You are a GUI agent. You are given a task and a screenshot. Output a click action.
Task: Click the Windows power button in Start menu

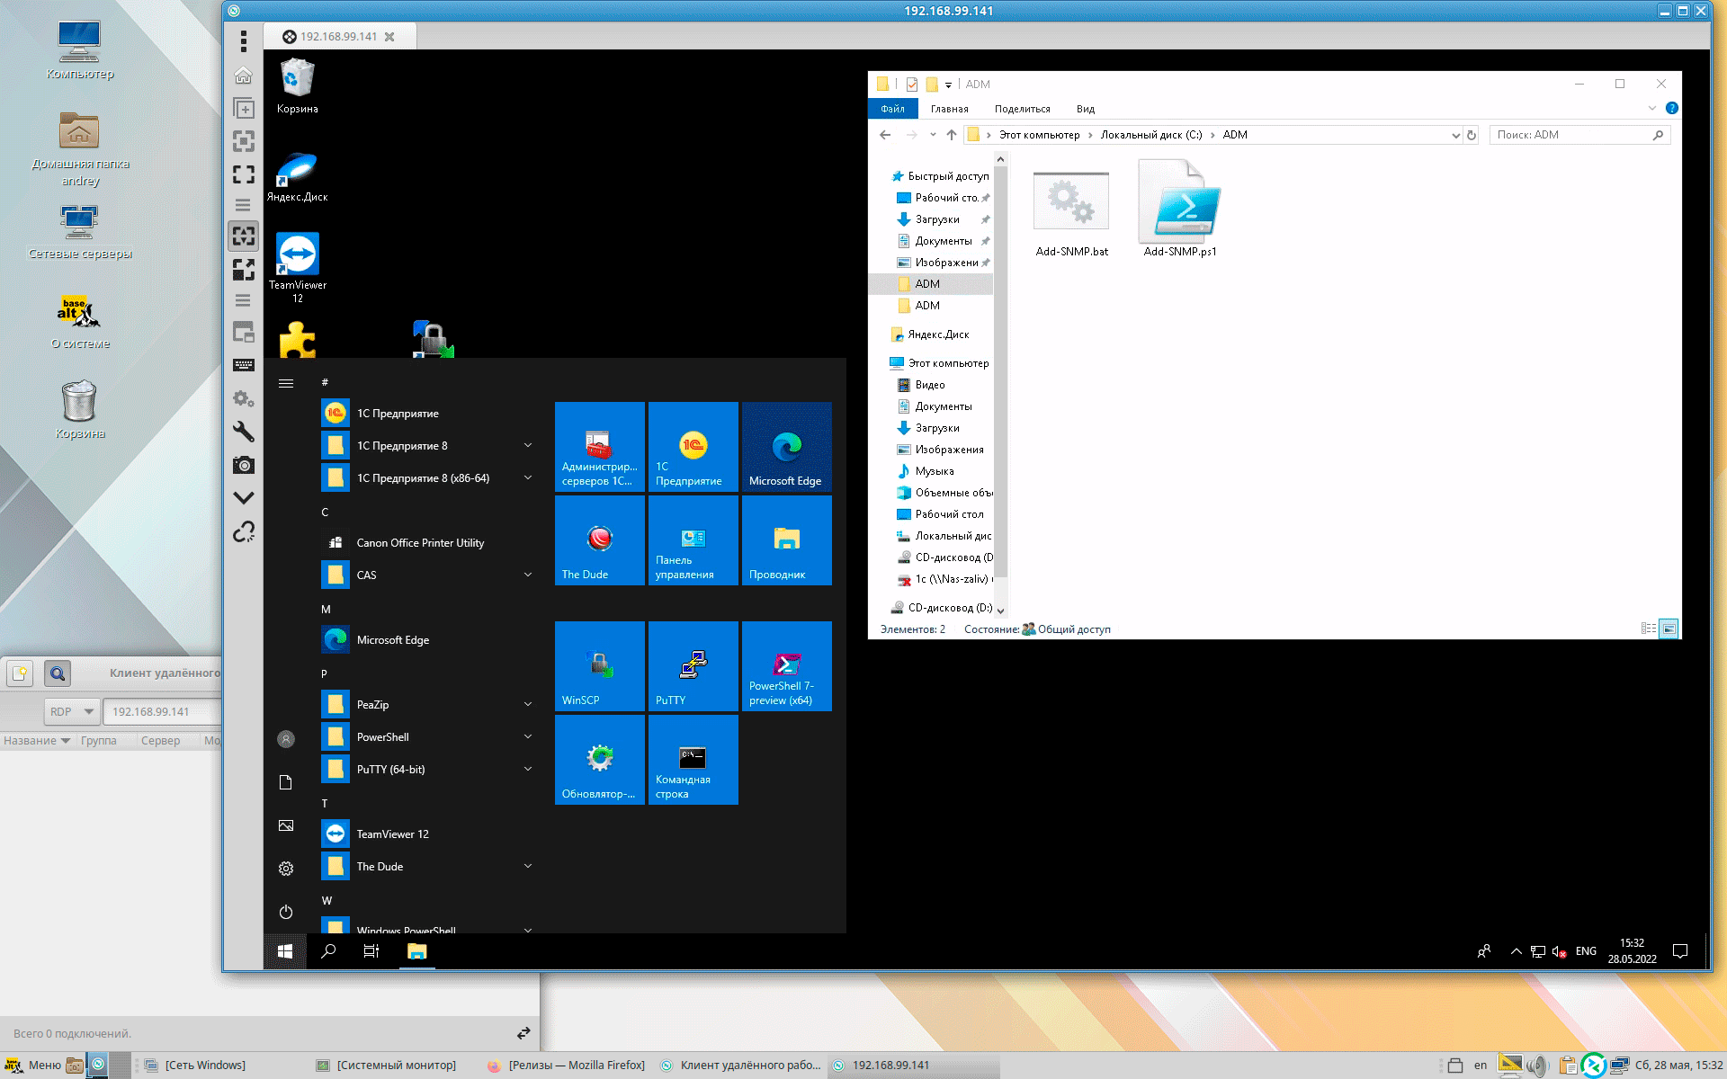pos(286,912)
